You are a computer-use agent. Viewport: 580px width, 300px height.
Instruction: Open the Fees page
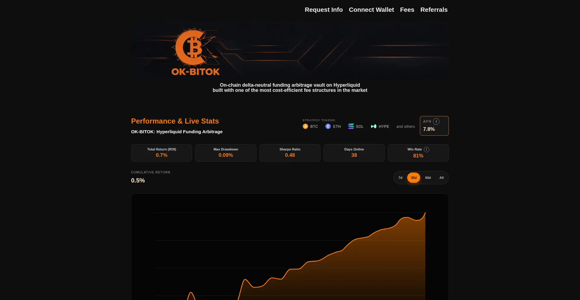407,10
